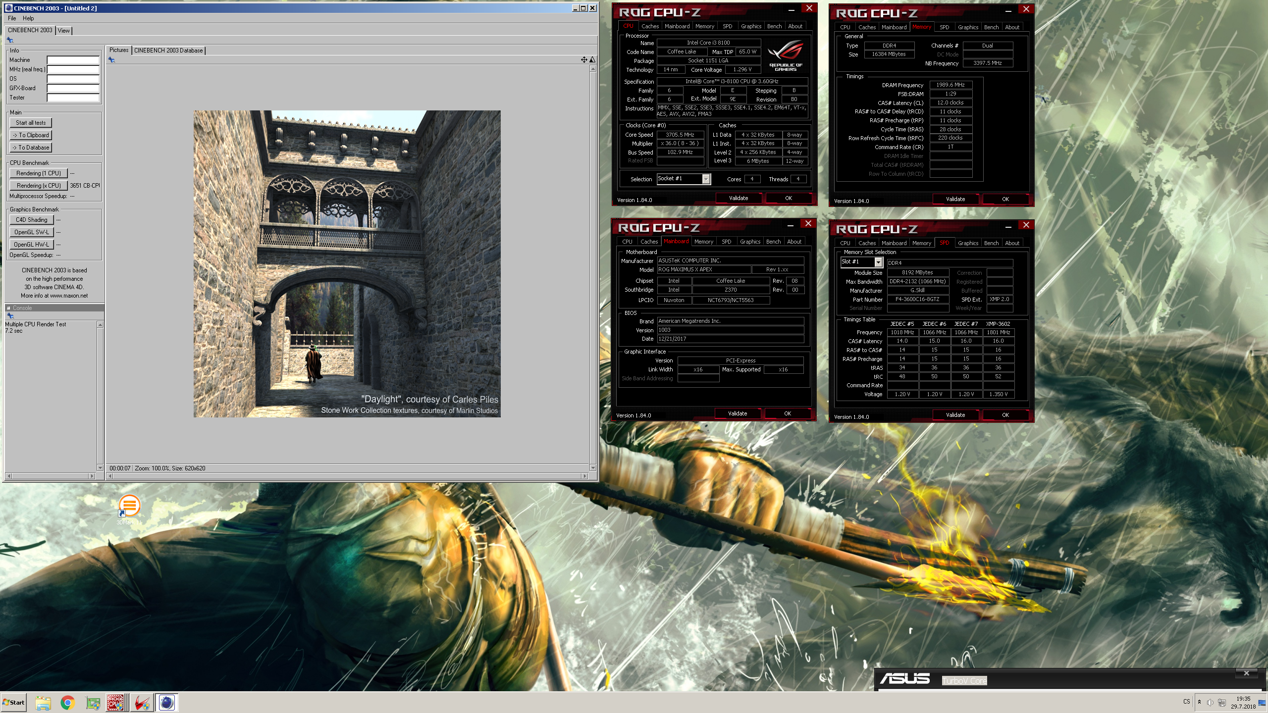1268x713 pixels.
Task: Run the OpenGL SW-L test
Action: point(32,232)
